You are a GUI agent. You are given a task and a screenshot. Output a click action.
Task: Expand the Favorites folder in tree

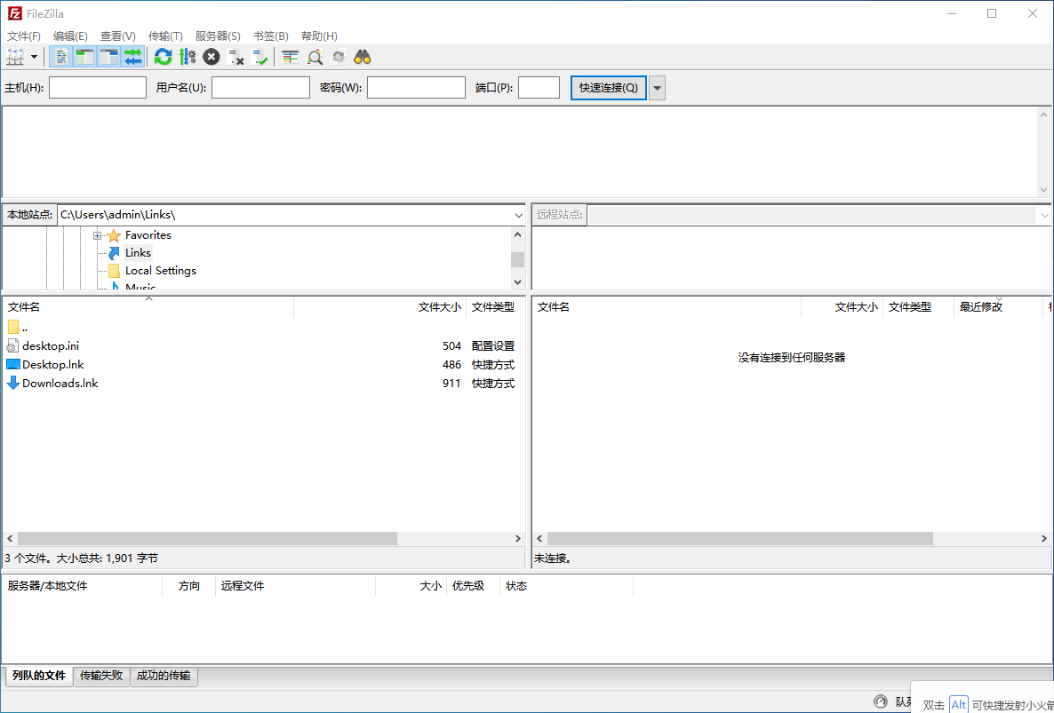[x=98, y=234]
